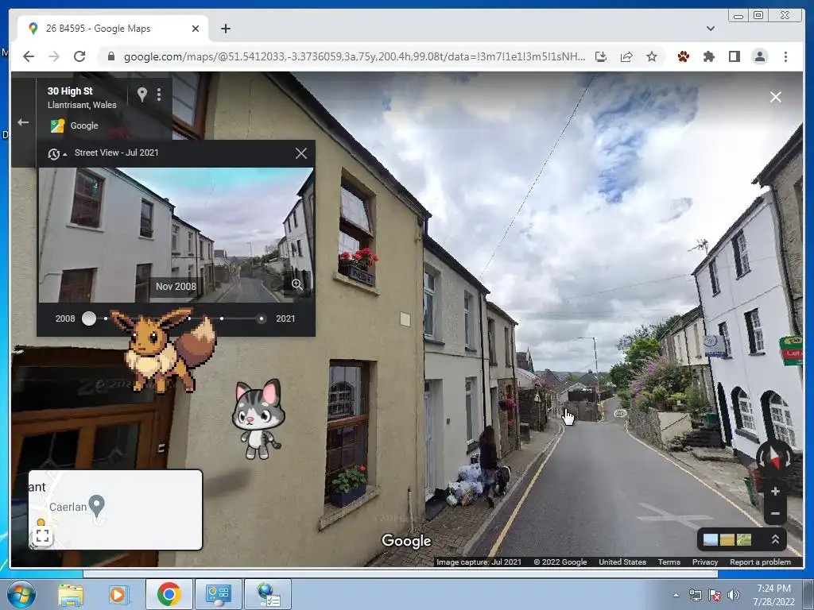Bookmark this tab with the star

coord(652,56)
